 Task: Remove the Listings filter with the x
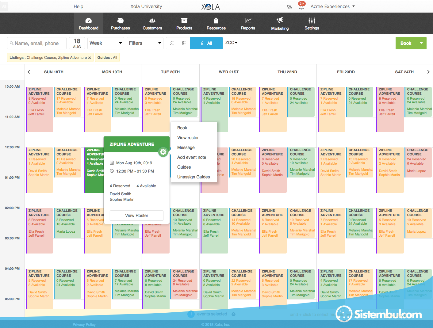(90, 58)
